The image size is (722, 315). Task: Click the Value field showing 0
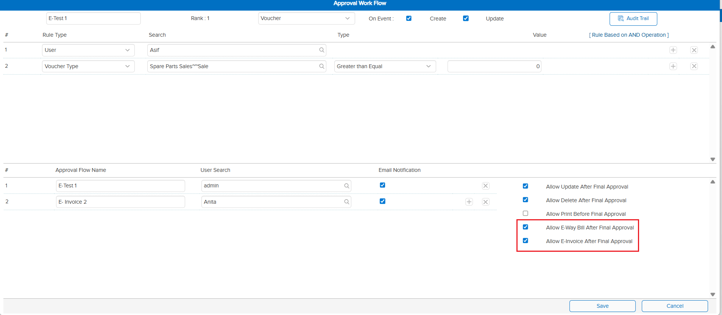(x=494, y=66)
